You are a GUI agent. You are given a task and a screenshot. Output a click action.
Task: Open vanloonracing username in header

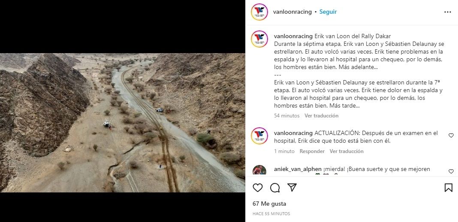point(292,12)
